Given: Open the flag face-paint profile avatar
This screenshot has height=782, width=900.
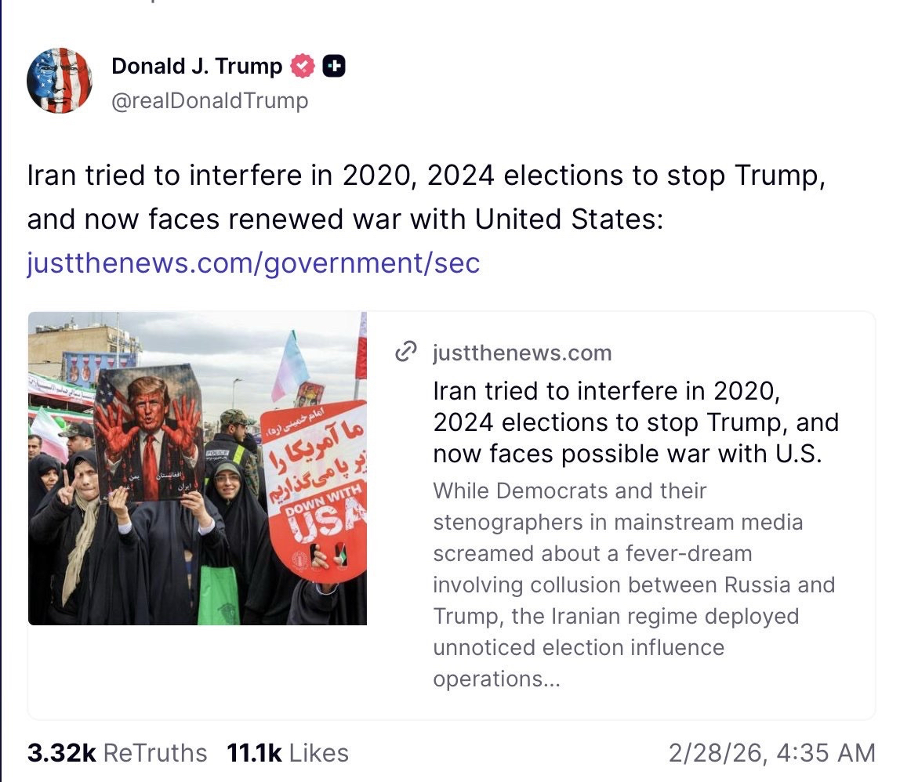Looking at the screenshot, I should tap(60, 81).
